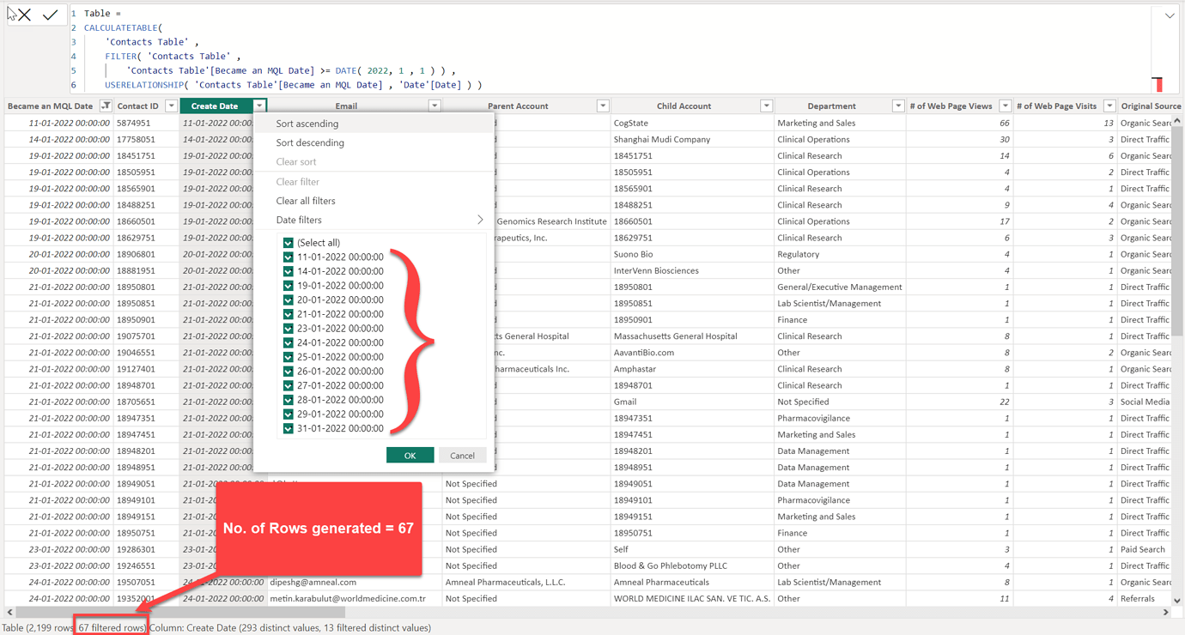The width and height of the screenshot is (1185, 635).
Task: Expand the Date filters submenu
Action: [x=378, y=221]
